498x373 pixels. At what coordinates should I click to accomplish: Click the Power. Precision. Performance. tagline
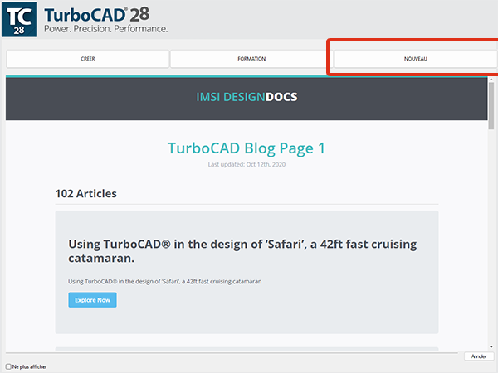pos(105,29)
